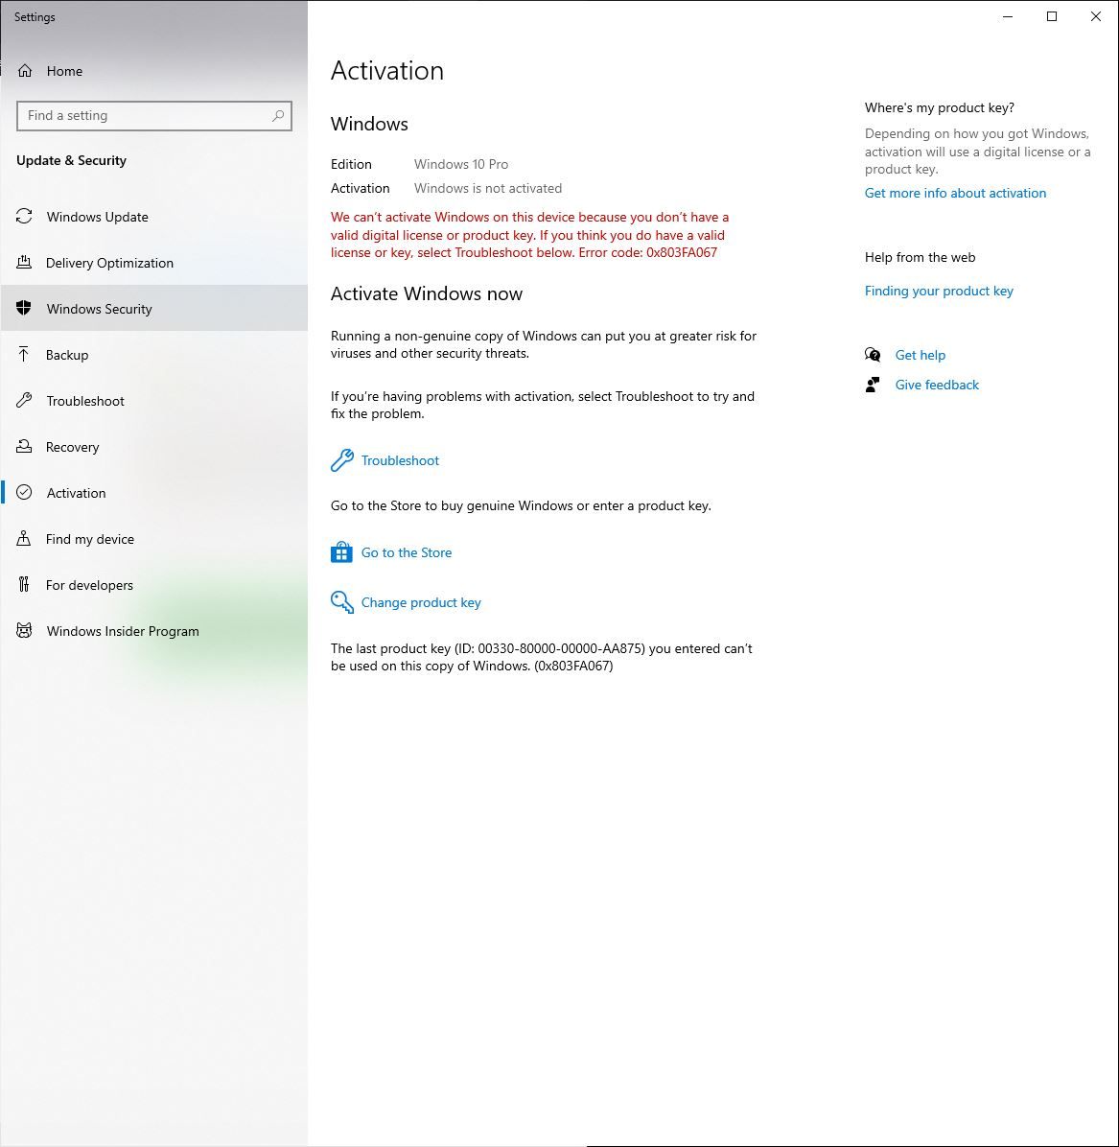The height and width of the screenshot is (1147, 1119).
Task: Click the Home house icon
Action: pyautogui.click(x=25, y=71)
